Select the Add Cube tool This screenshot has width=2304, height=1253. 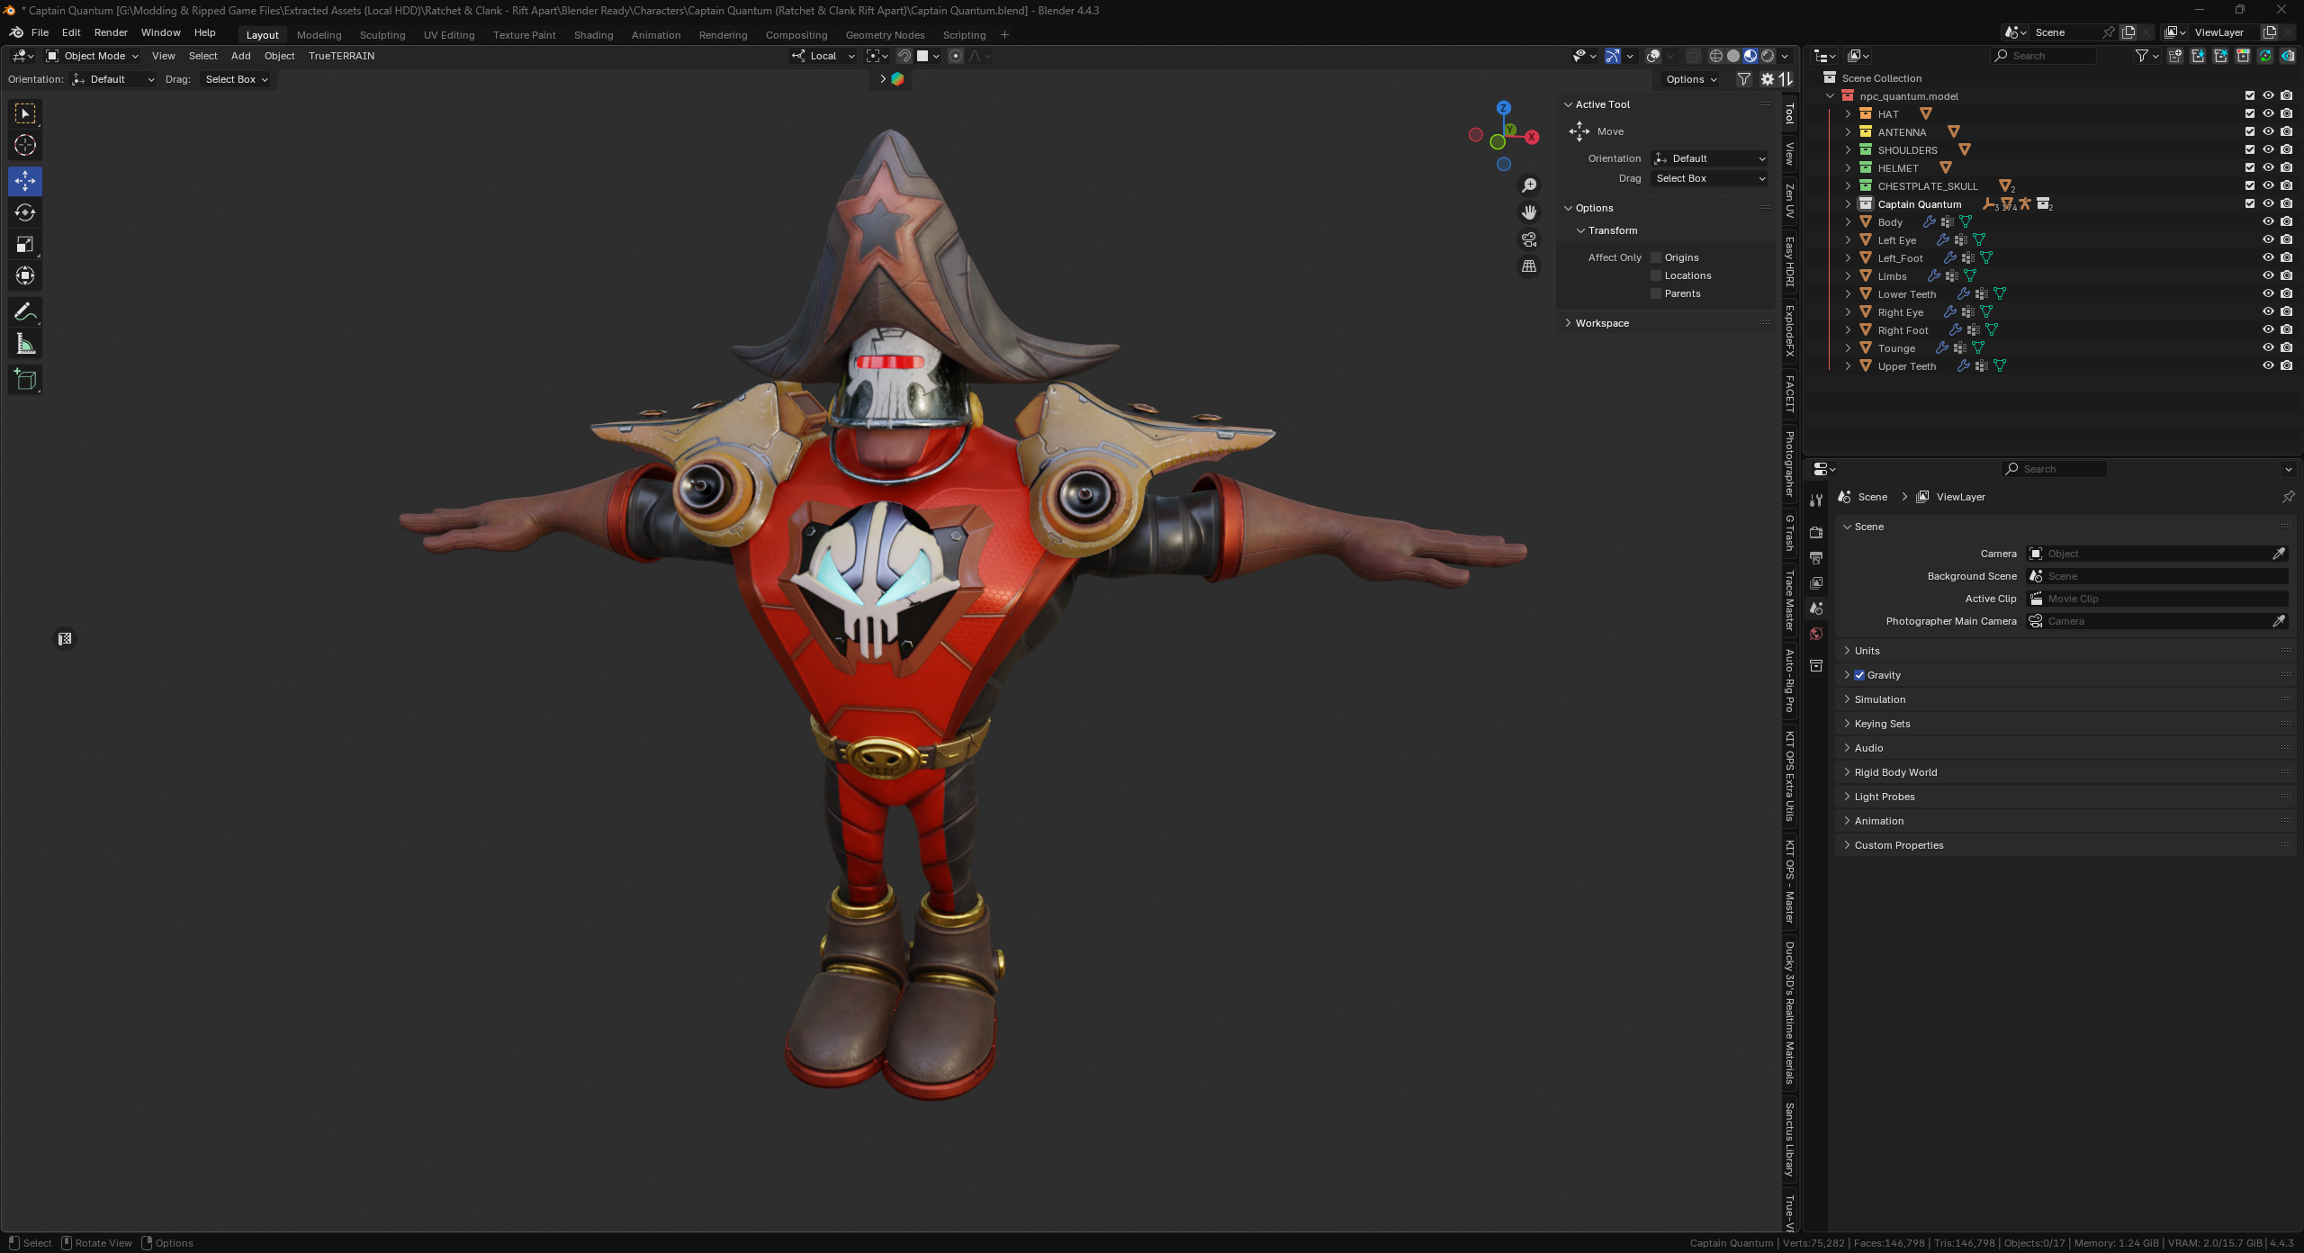[25, 379]
